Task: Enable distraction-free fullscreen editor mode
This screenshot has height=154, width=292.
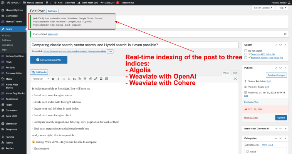Action: pyautogui.click(x=235, y=79)
